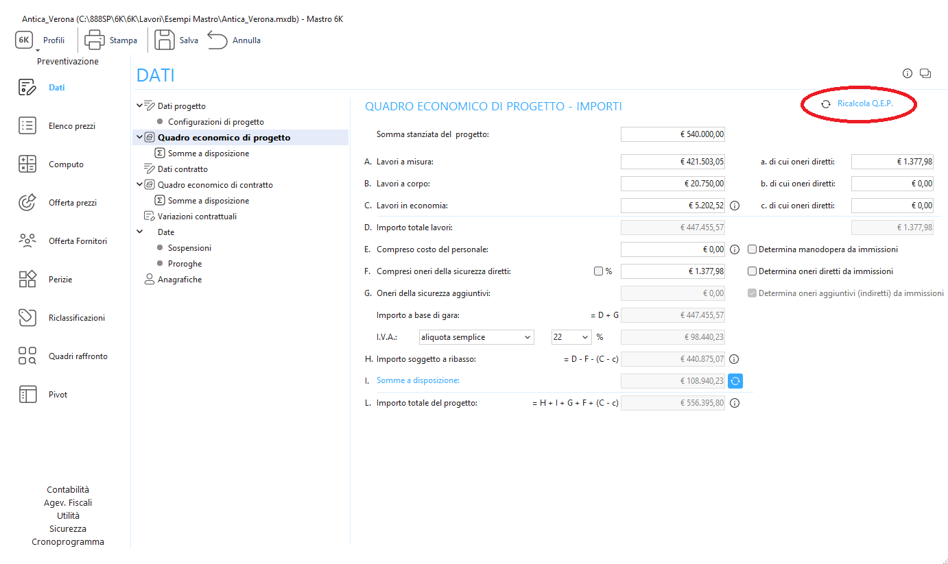Enable Determina manodopera da immissioni checkbox
This screenshot has height=564, width=948.
coord(753,249)
